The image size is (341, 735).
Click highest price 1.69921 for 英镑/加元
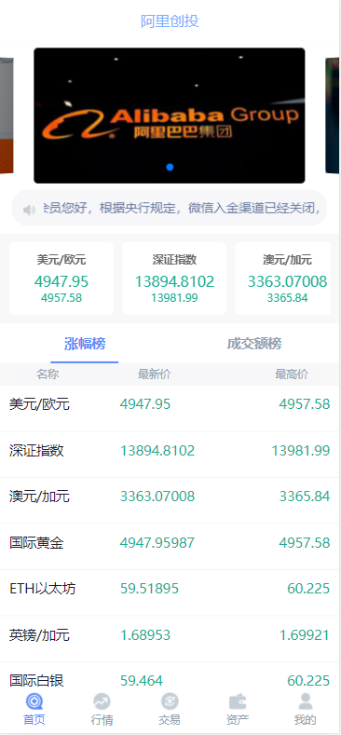(x=305, y=635)
